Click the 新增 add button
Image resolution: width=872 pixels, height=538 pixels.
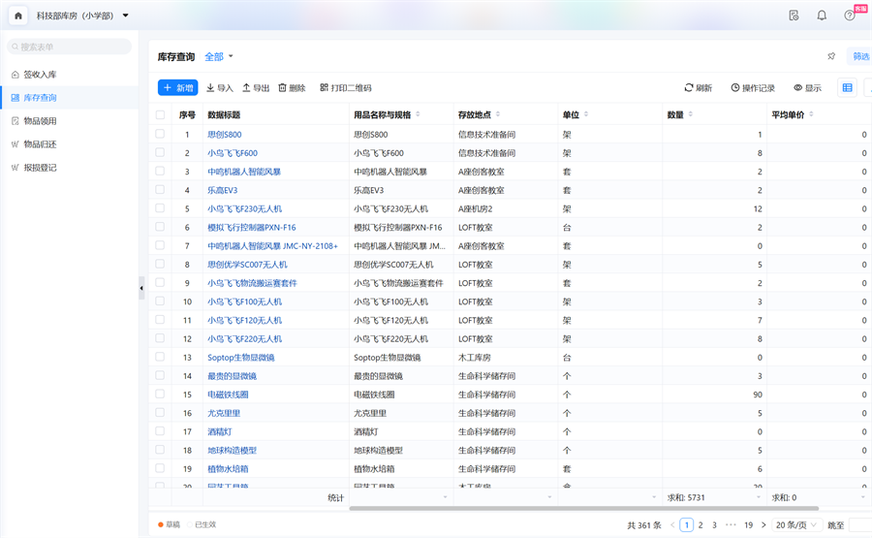[178, 88]
